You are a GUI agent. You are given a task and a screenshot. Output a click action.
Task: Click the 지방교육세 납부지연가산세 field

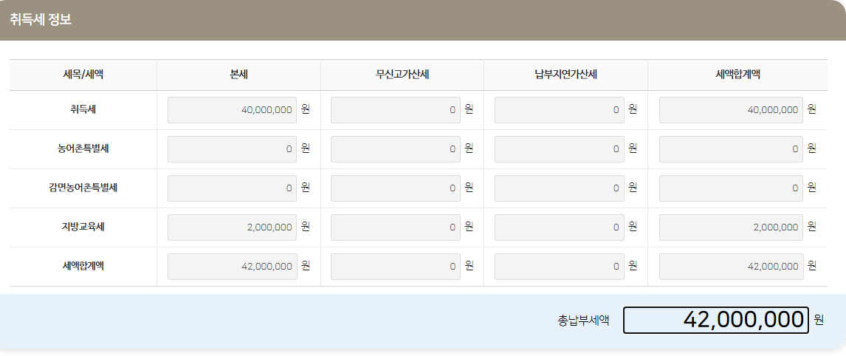click(x=559, y=227)
